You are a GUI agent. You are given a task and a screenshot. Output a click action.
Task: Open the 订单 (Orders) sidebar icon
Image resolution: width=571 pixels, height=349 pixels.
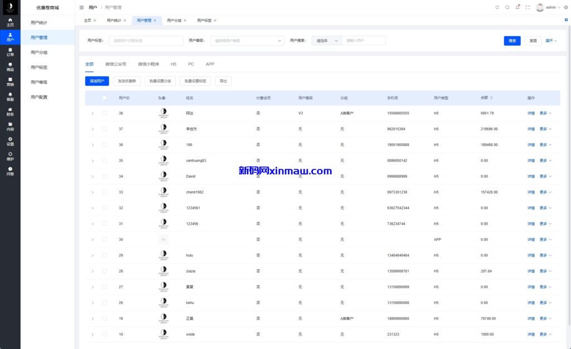click(x=10, y=52)
